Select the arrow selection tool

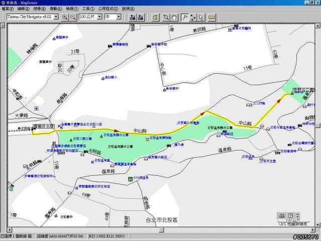201,18
